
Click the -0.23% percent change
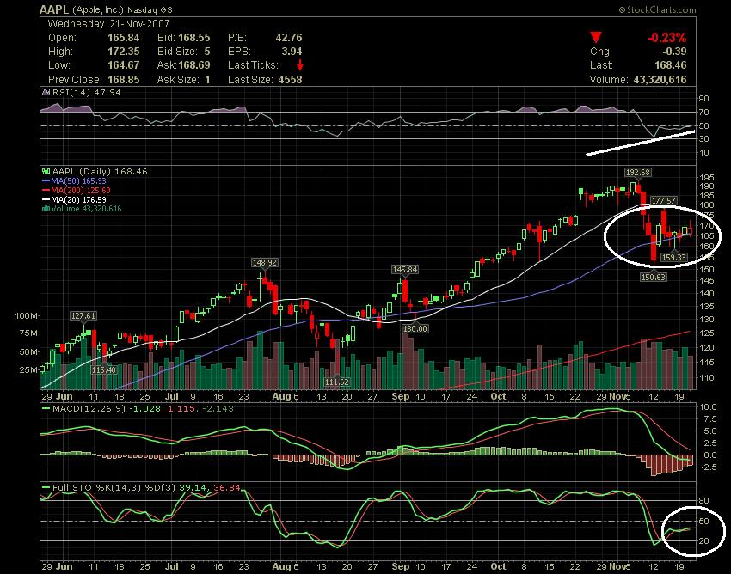(x=666, y=38)
